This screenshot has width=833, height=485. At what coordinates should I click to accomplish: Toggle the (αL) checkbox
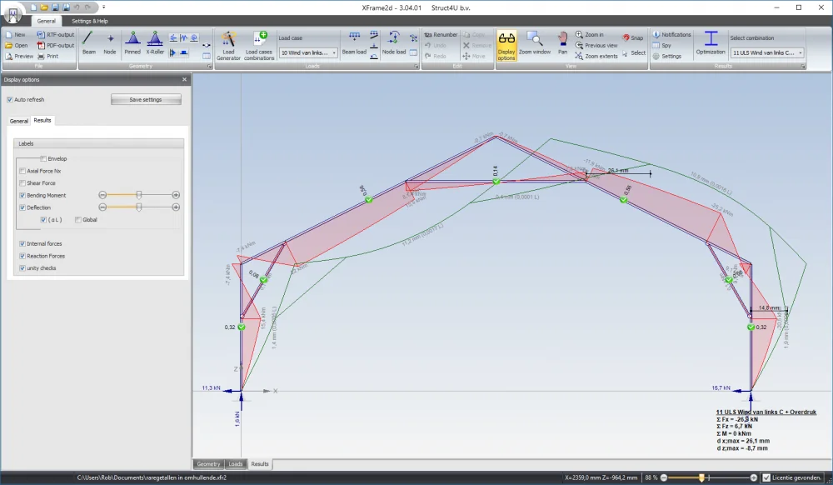43,219
